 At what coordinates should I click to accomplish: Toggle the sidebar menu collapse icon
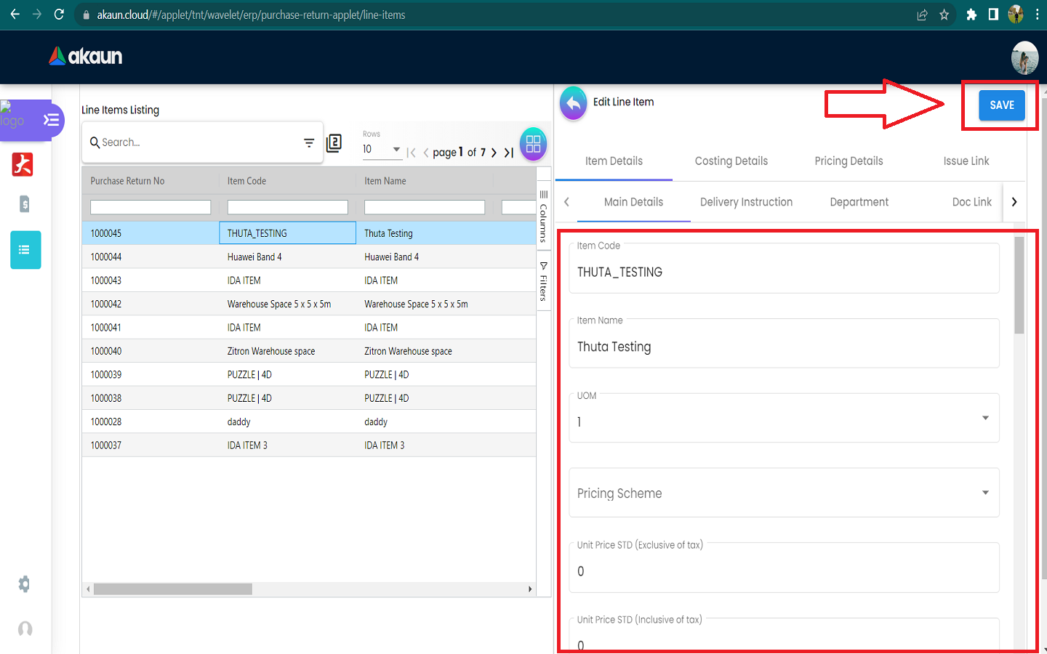pos(51,120)
